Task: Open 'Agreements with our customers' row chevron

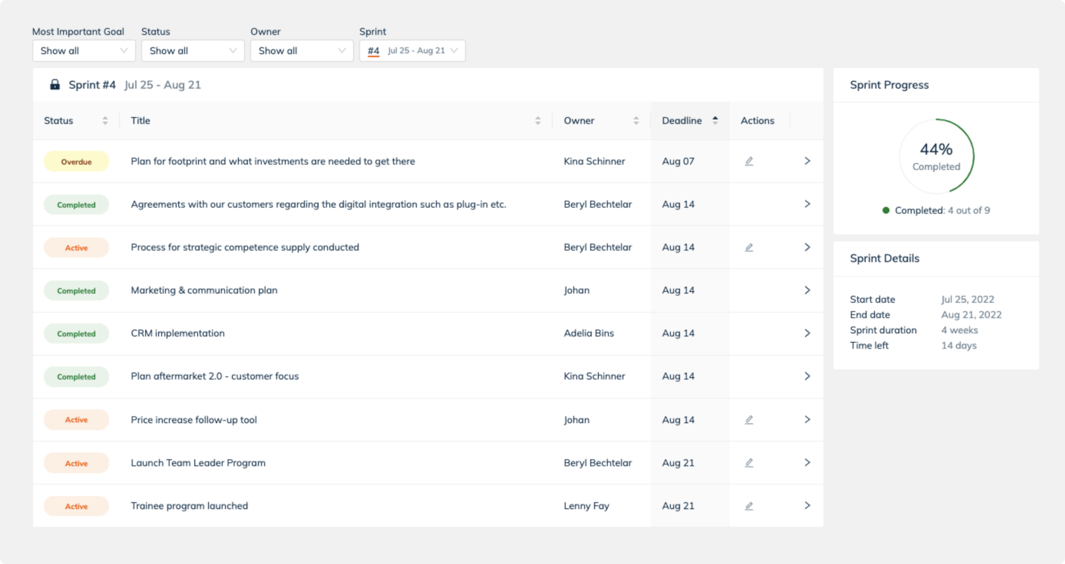Action: [807, 204]
